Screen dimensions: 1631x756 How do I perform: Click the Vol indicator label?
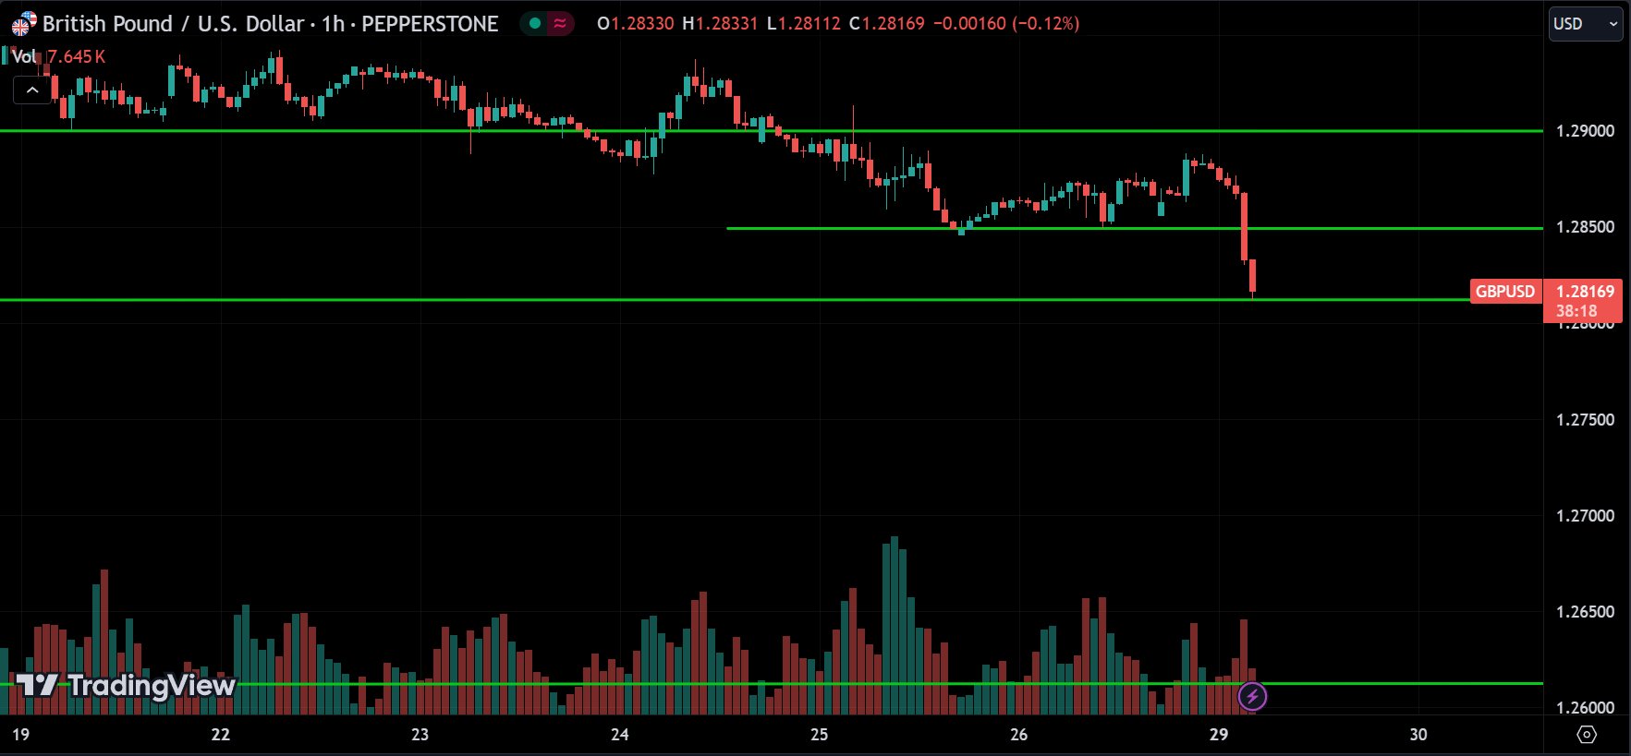pos(23,56)
